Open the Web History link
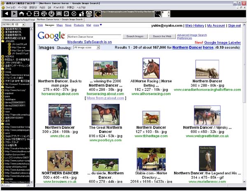Image resolution: width=247 pixels, height=191 pixels. 195,25
